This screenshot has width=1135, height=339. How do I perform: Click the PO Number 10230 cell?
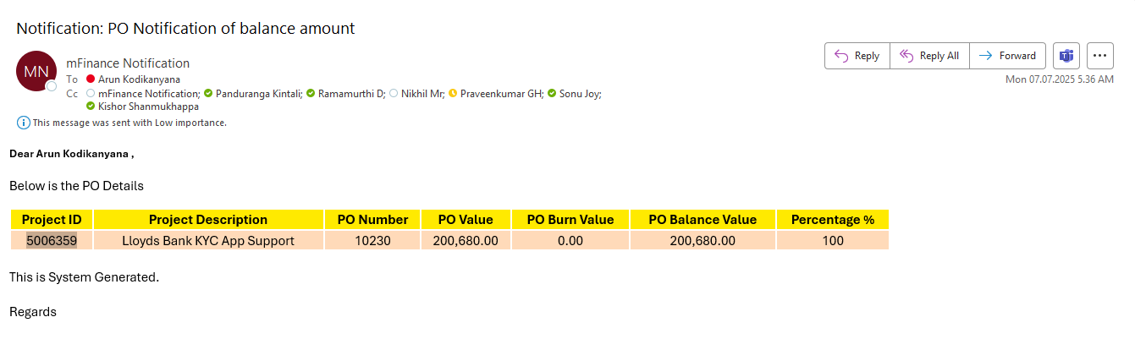[372, 240]
